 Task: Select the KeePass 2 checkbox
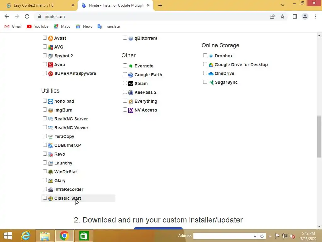[x=125, y=92]
